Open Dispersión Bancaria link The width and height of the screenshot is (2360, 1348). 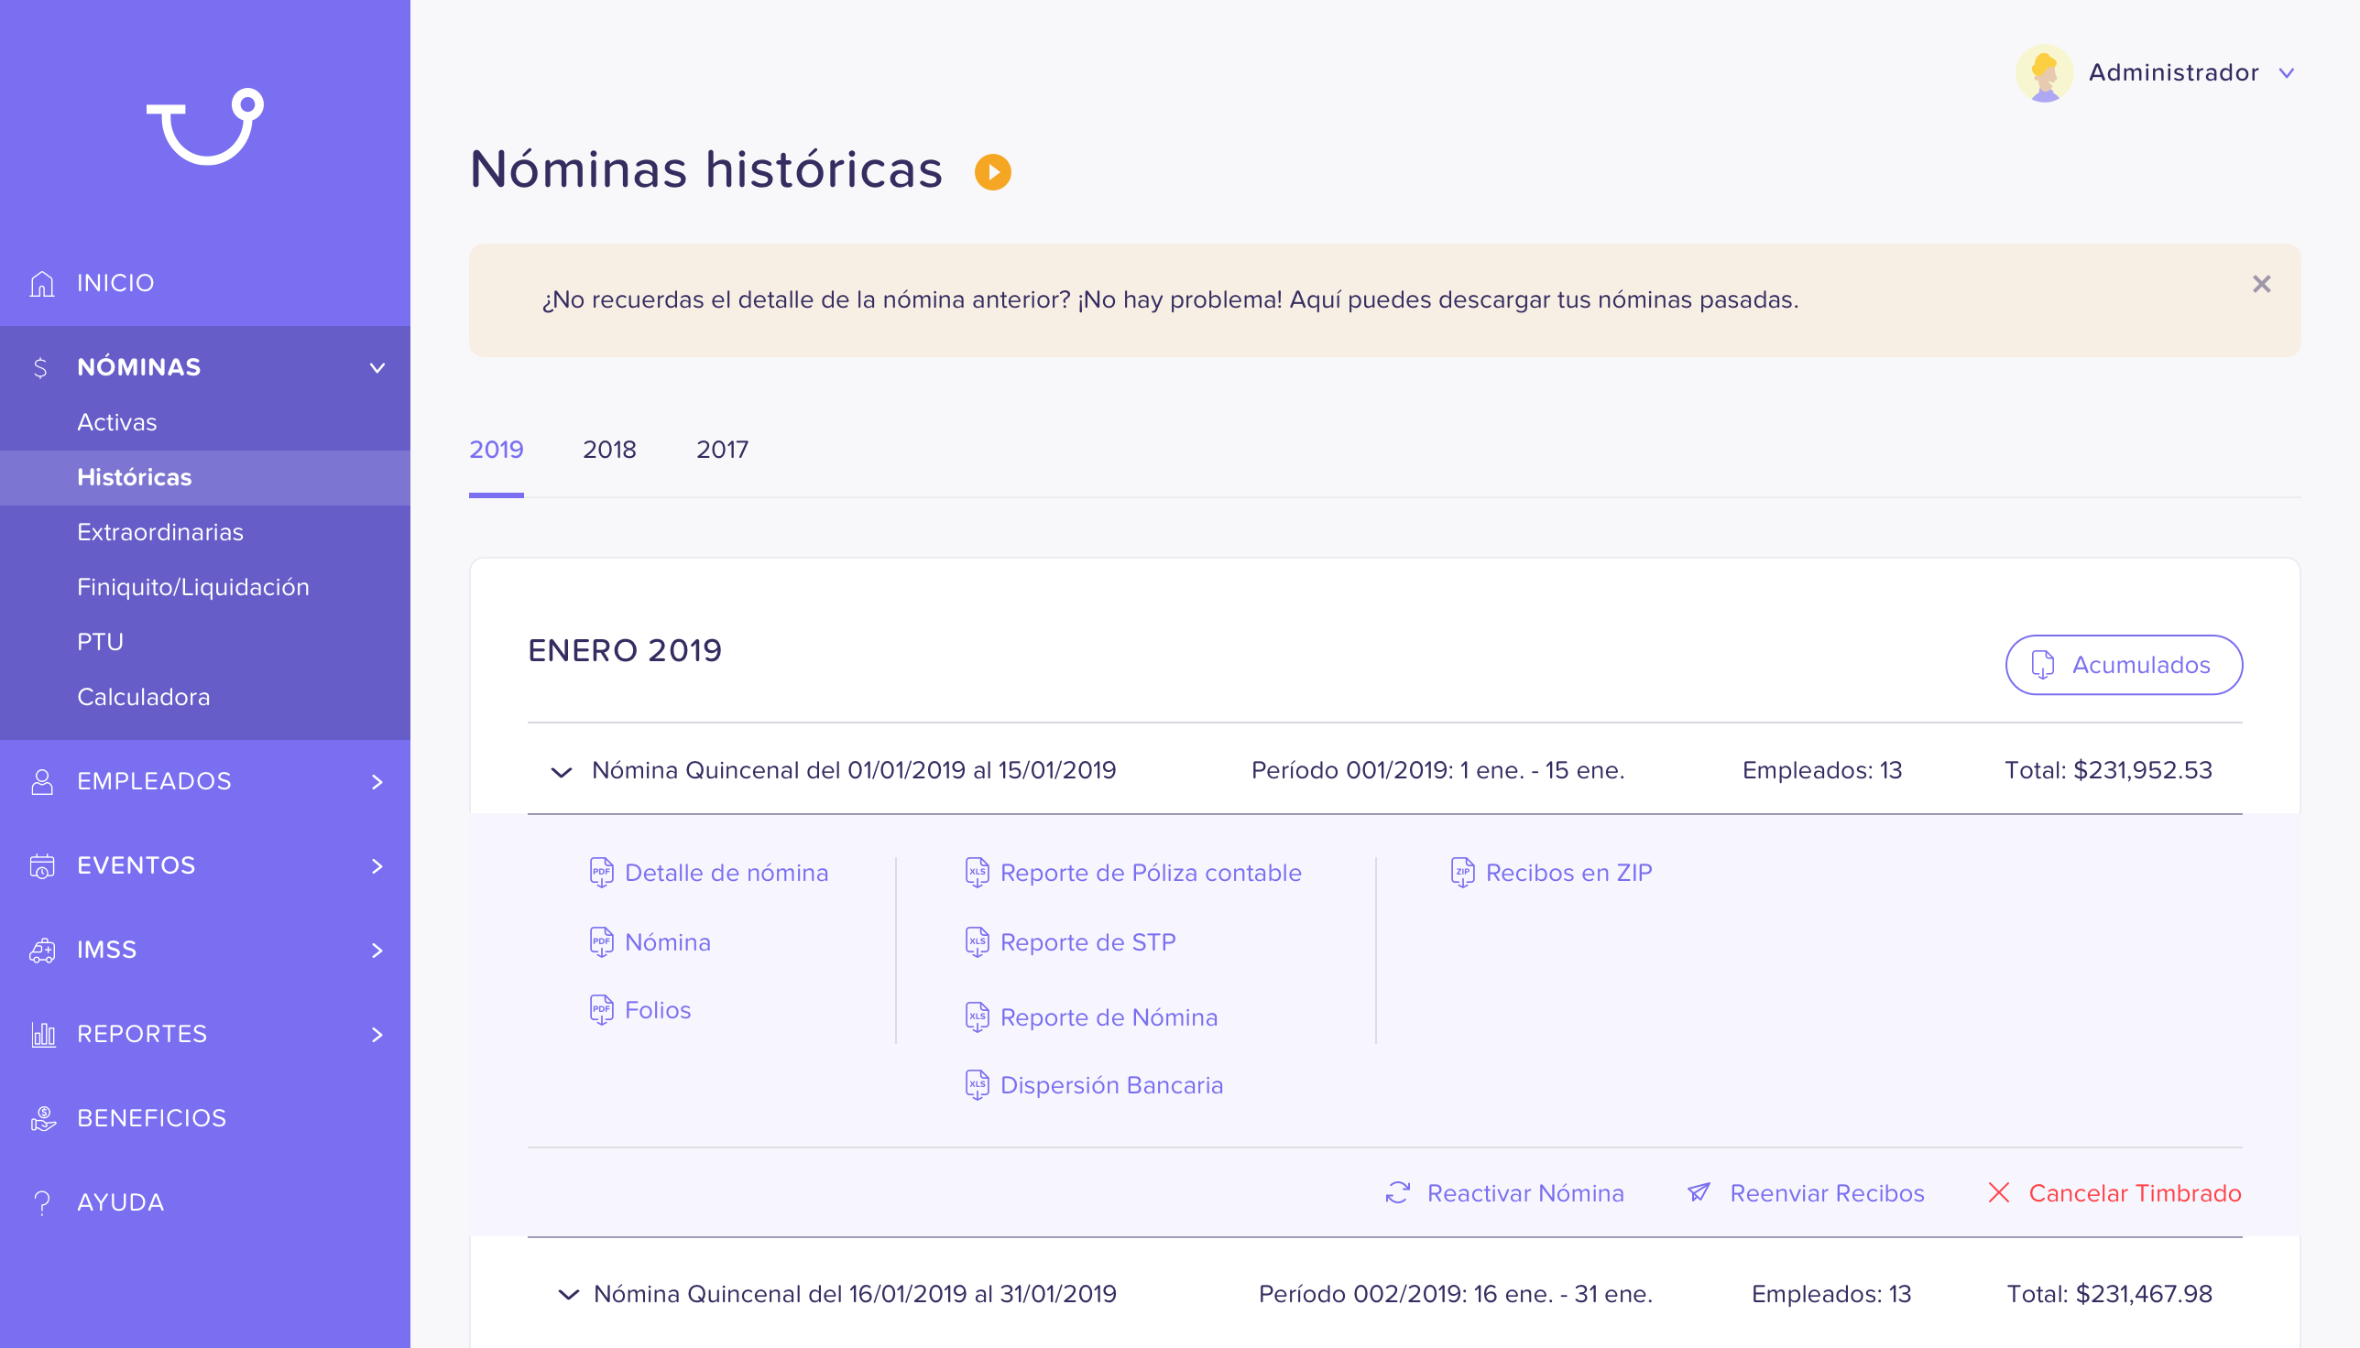pos(1111,1085)
